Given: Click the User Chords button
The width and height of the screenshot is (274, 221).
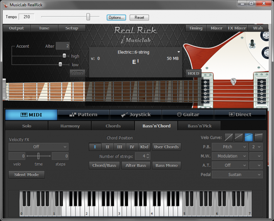Looking at the screenshot, I should click(167, 147).
